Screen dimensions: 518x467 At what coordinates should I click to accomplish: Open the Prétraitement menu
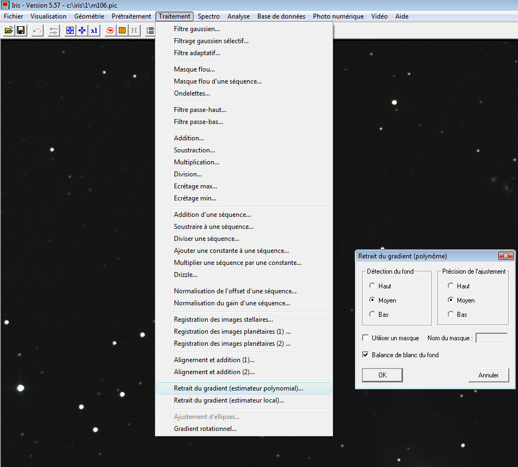(131, 16)
